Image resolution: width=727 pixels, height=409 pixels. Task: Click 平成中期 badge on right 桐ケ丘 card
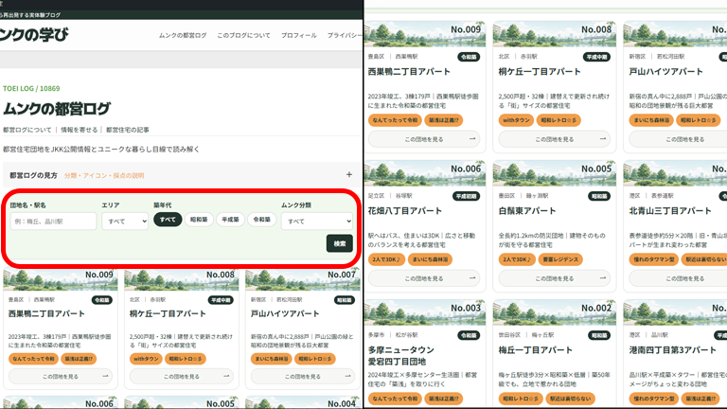click(596, 57)
